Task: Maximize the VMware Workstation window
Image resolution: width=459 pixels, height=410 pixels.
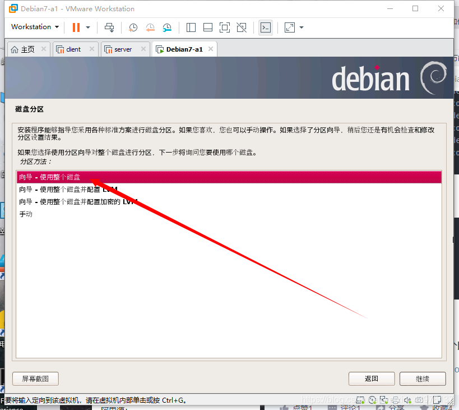Action: (415, 8)
